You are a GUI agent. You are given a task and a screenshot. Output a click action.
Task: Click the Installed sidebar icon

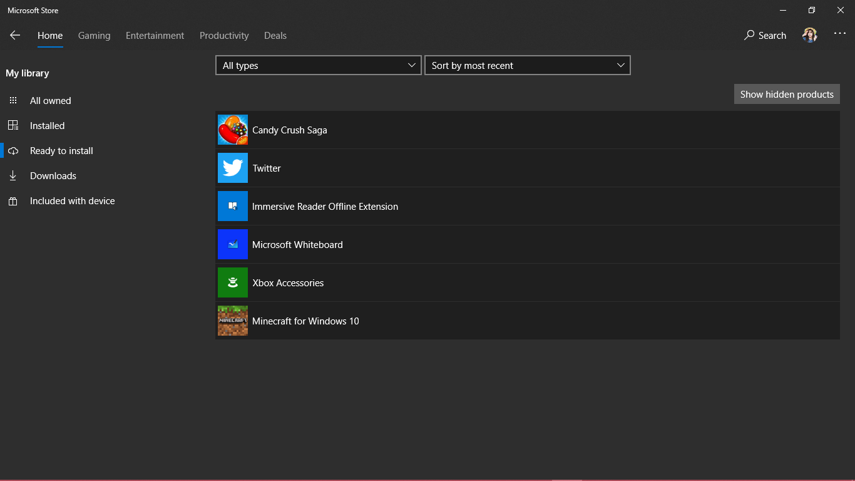(x=13, y=126)
